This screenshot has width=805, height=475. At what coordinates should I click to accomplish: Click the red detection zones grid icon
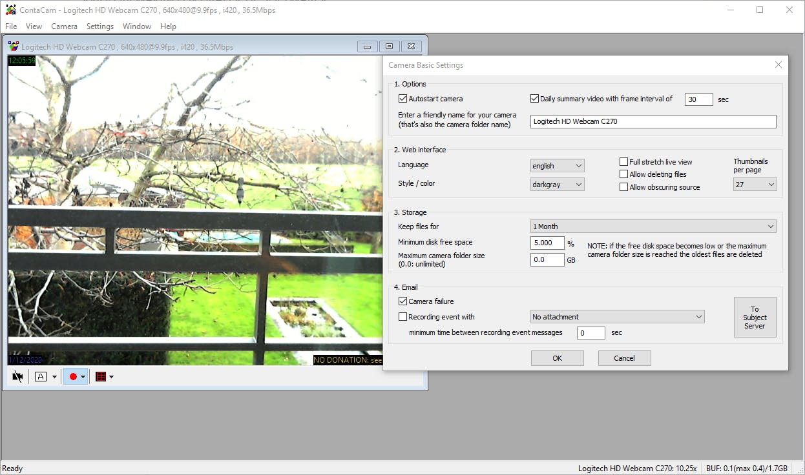pos(101,377)
